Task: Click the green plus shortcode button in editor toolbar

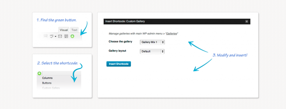Action: click(72, 36)
